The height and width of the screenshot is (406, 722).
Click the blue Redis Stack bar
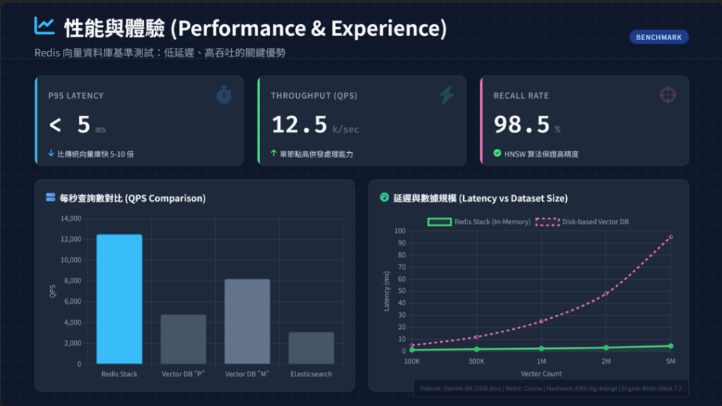point(119,299)
